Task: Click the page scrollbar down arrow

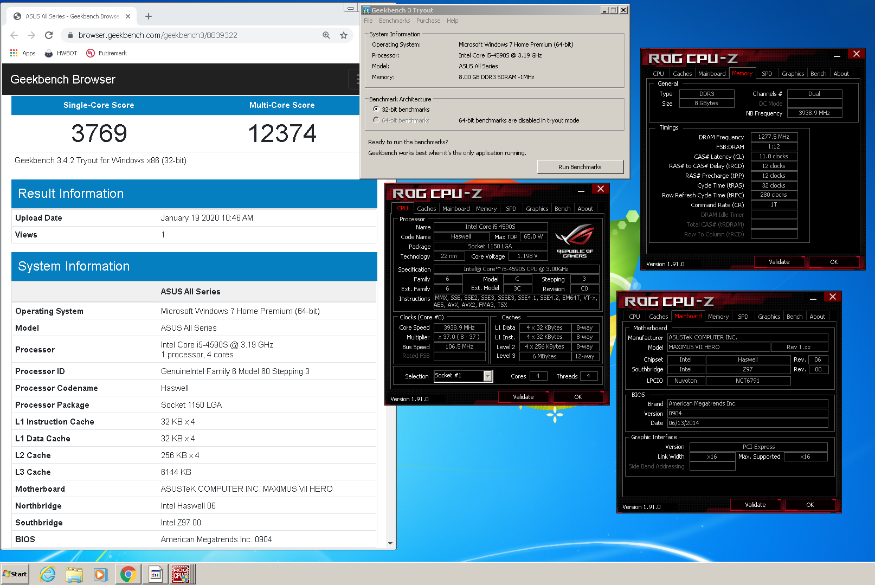Action: pos(390,543)
